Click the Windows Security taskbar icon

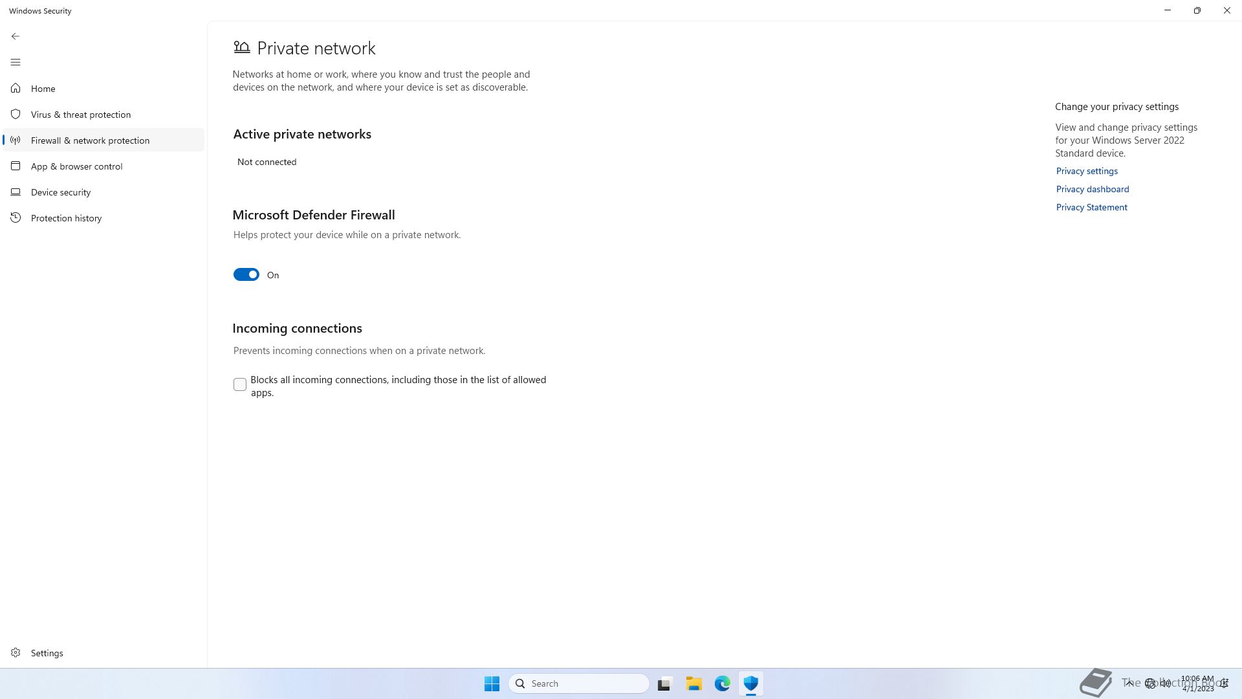[751, 683]
